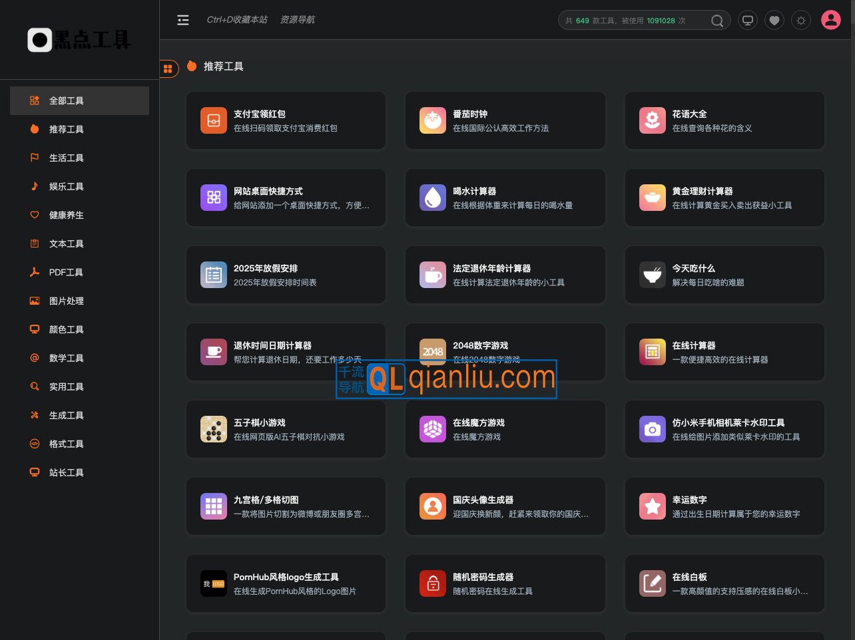Screen dimensions: 855x640
Task: Click the tool search input field
Action: tap(633, 21)
